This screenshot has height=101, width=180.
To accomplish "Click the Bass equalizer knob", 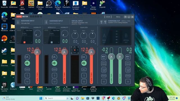I will coord(75,36).
